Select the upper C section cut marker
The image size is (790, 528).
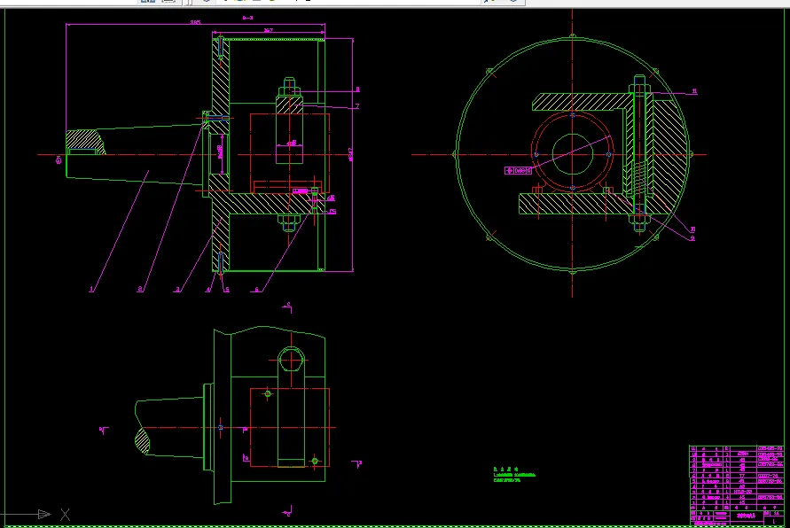287,307
